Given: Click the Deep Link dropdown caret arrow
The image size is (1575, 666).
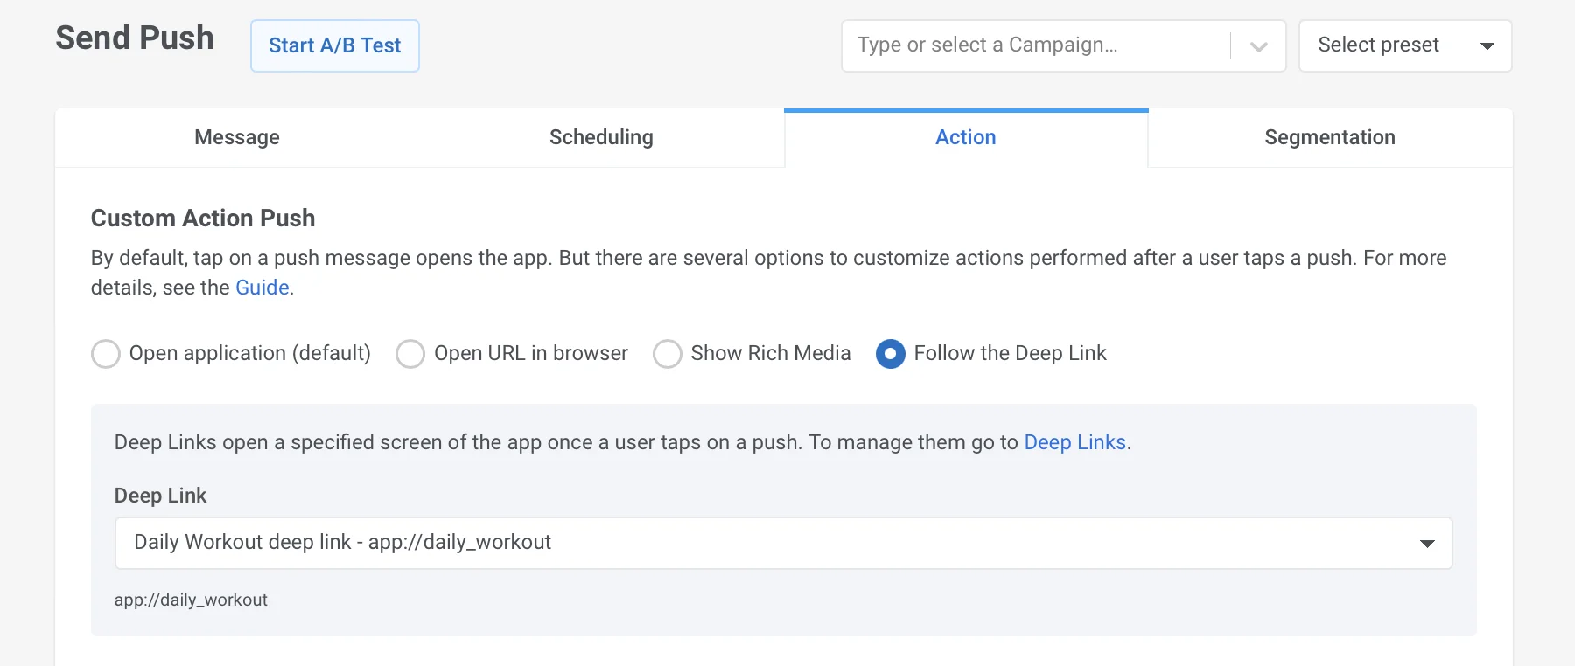Looking at the screenshot, I should click(1427, 544).
